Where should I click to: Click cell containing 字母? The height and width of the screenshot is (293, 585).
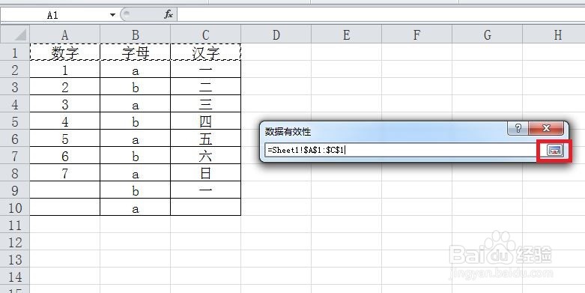tap(136, 52)
